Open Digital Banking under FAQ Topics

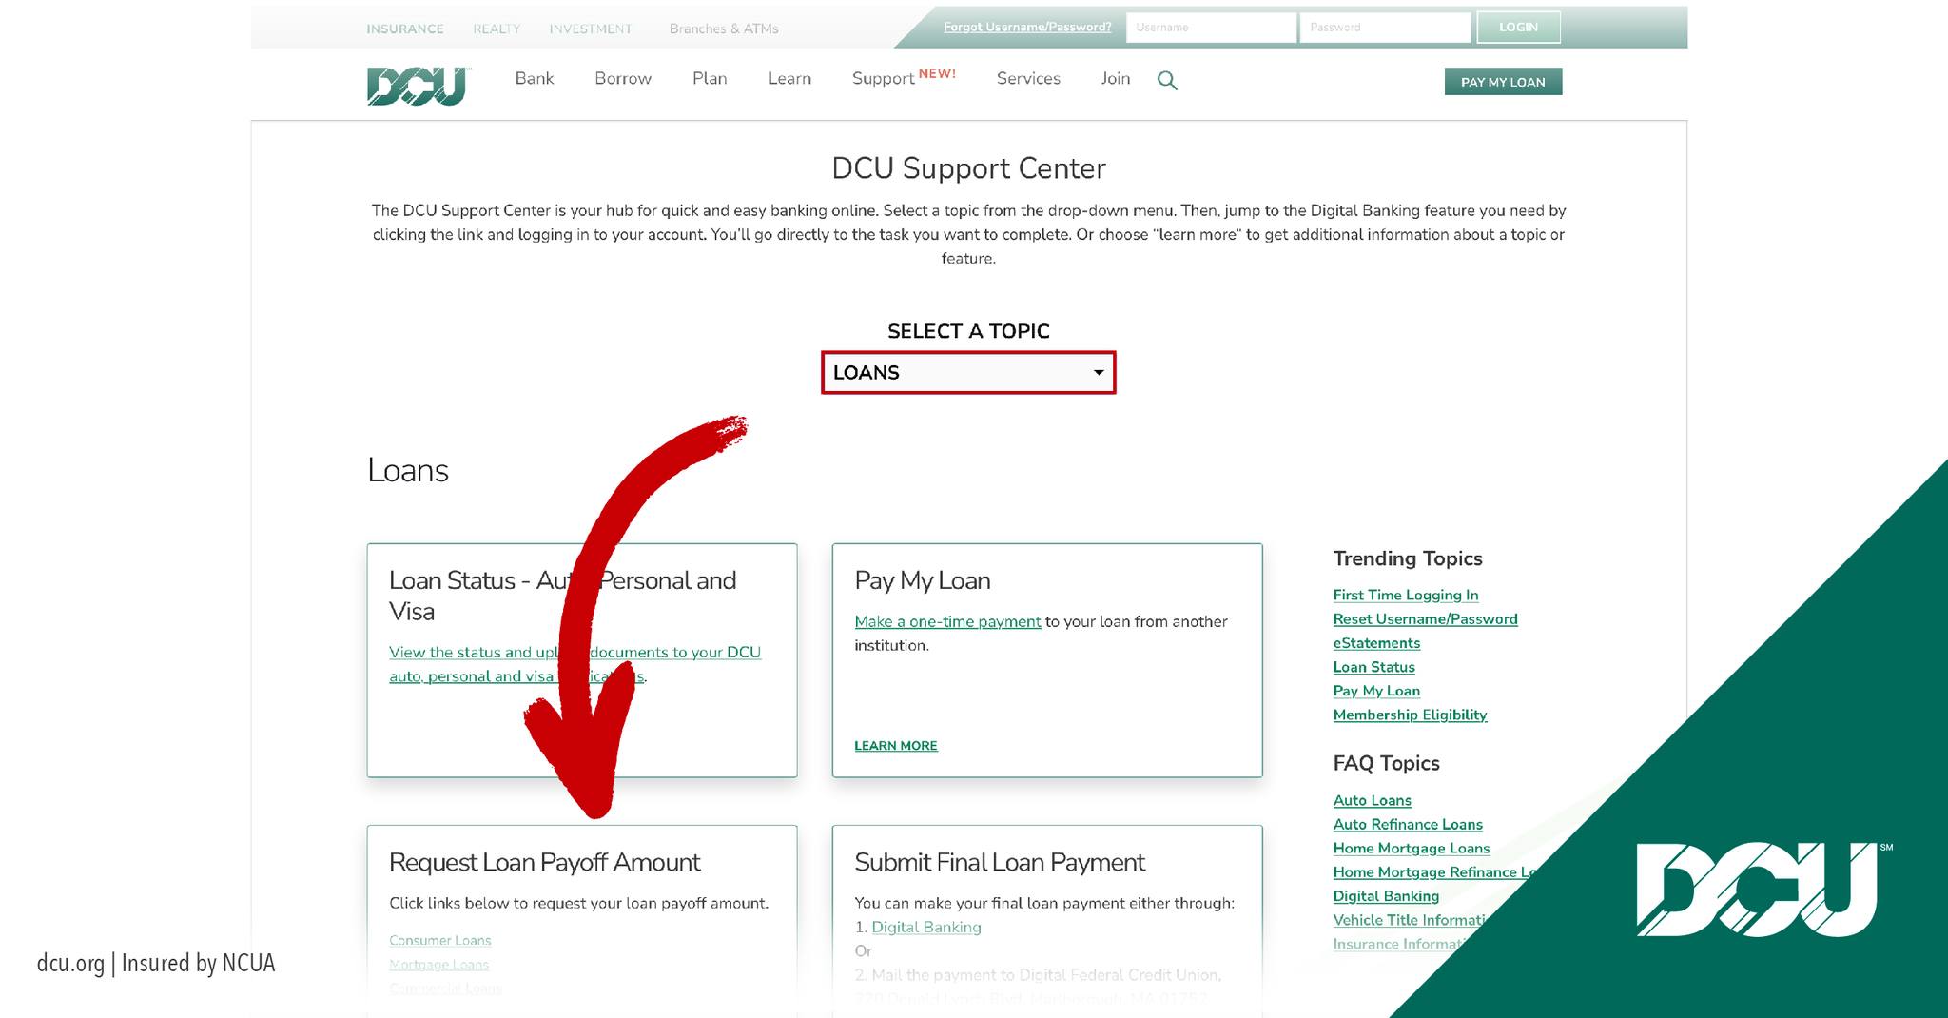[x=1386, y=896]
